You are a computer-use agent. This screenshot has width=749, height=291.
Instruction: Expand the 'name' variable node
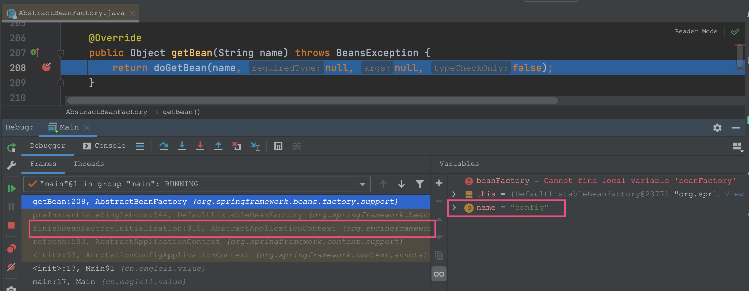[x=454, y=207]
